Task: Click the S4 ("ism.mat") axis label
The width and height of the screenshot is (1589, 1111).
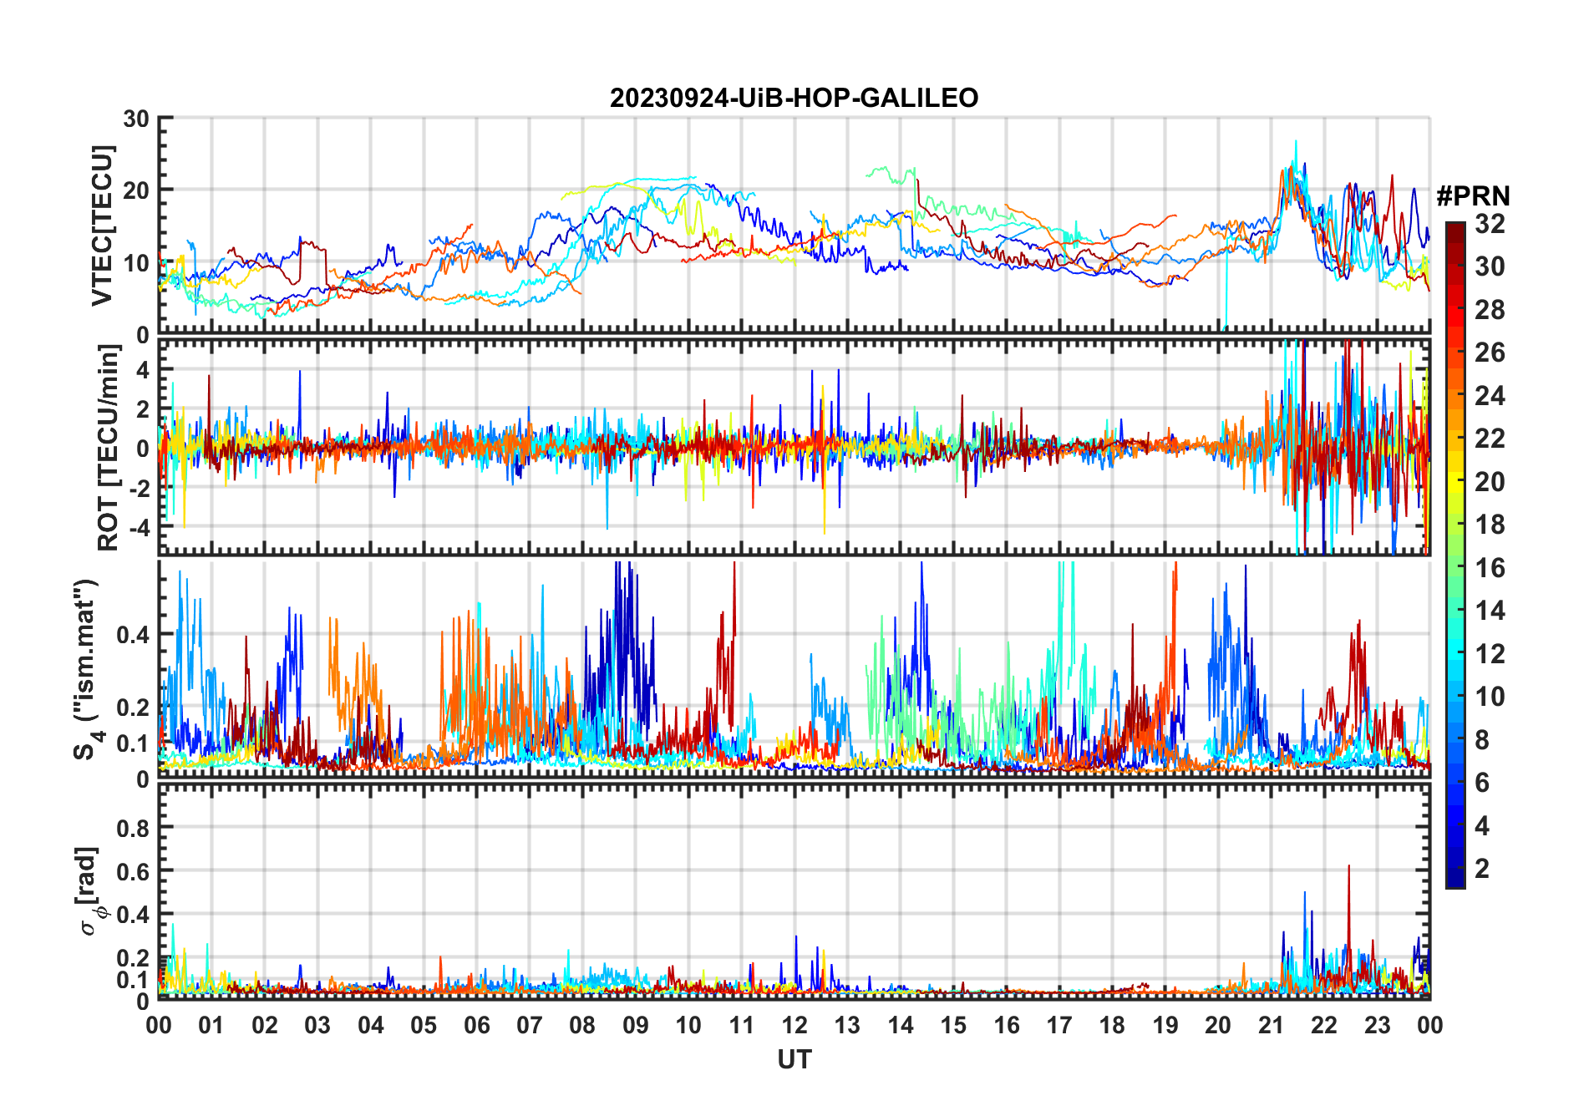Action: (86, 669)
